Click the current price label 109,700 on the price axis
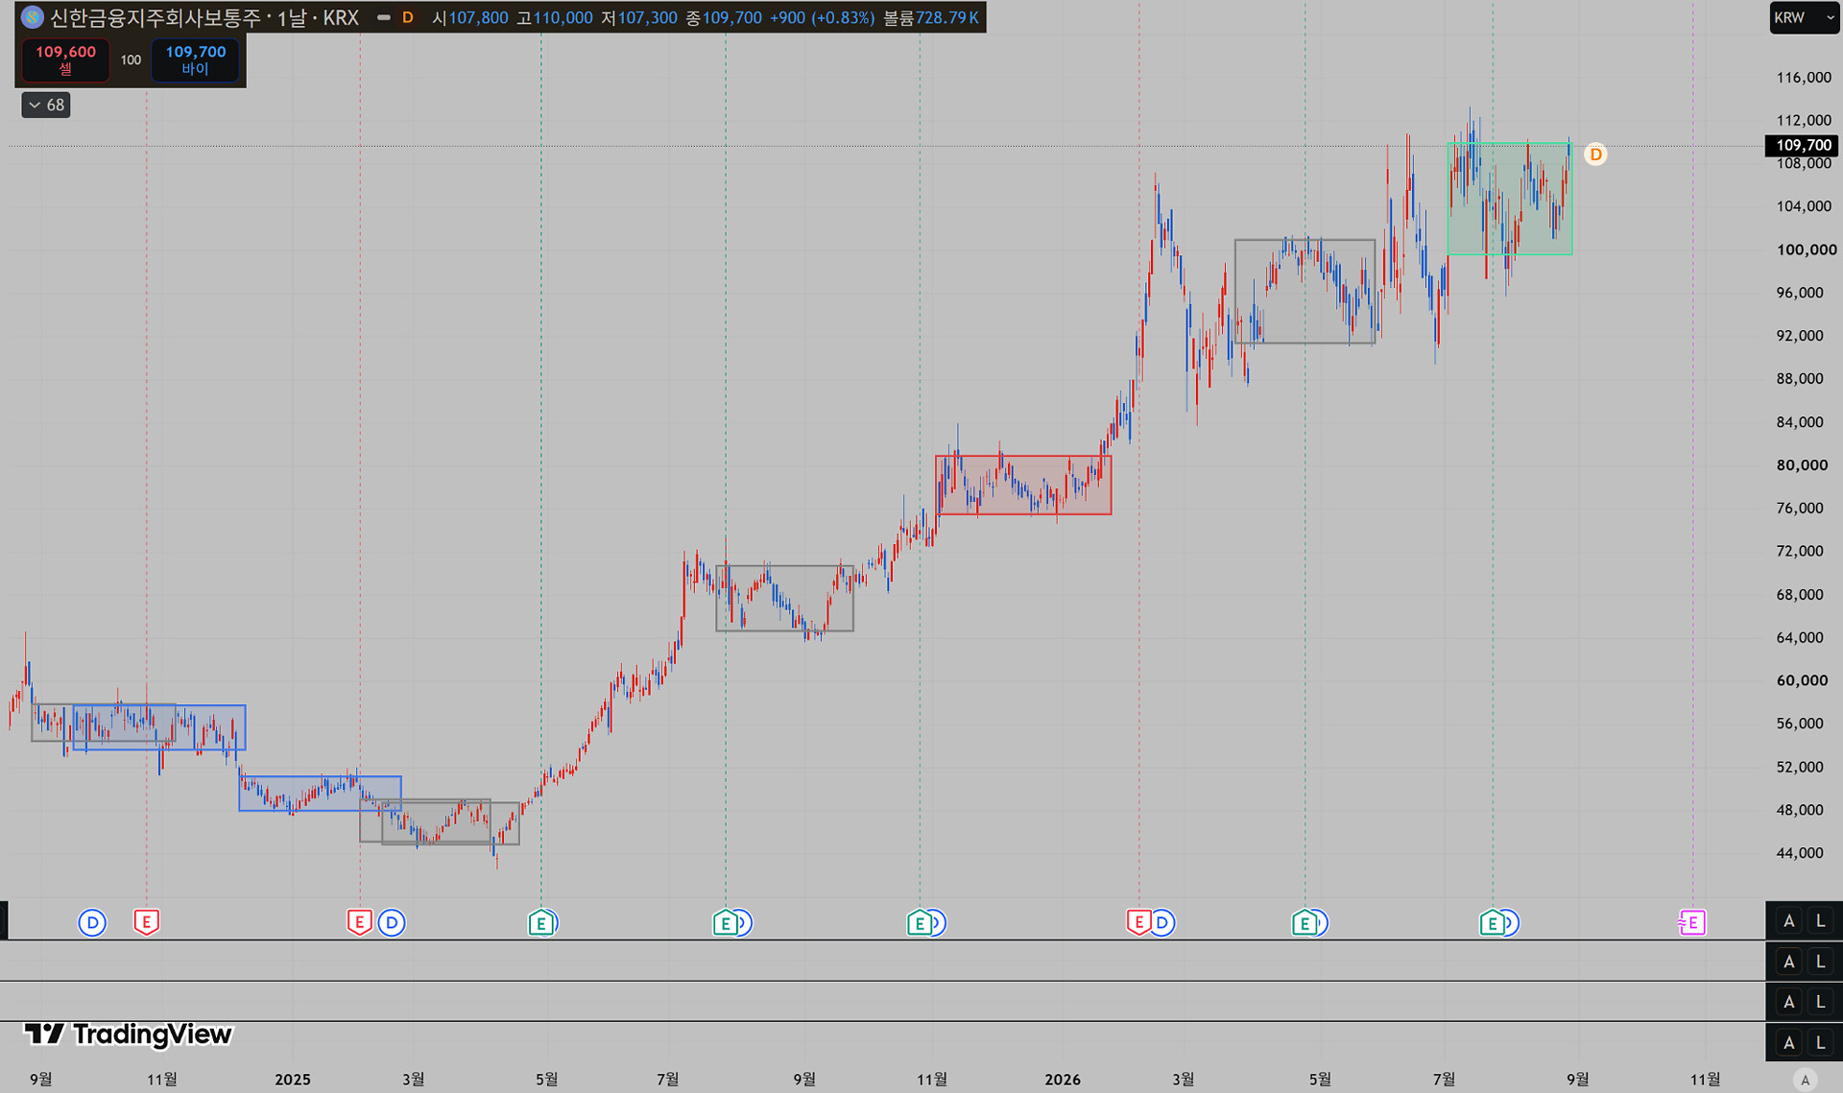1843x1093 pixels. [1804, 145]
